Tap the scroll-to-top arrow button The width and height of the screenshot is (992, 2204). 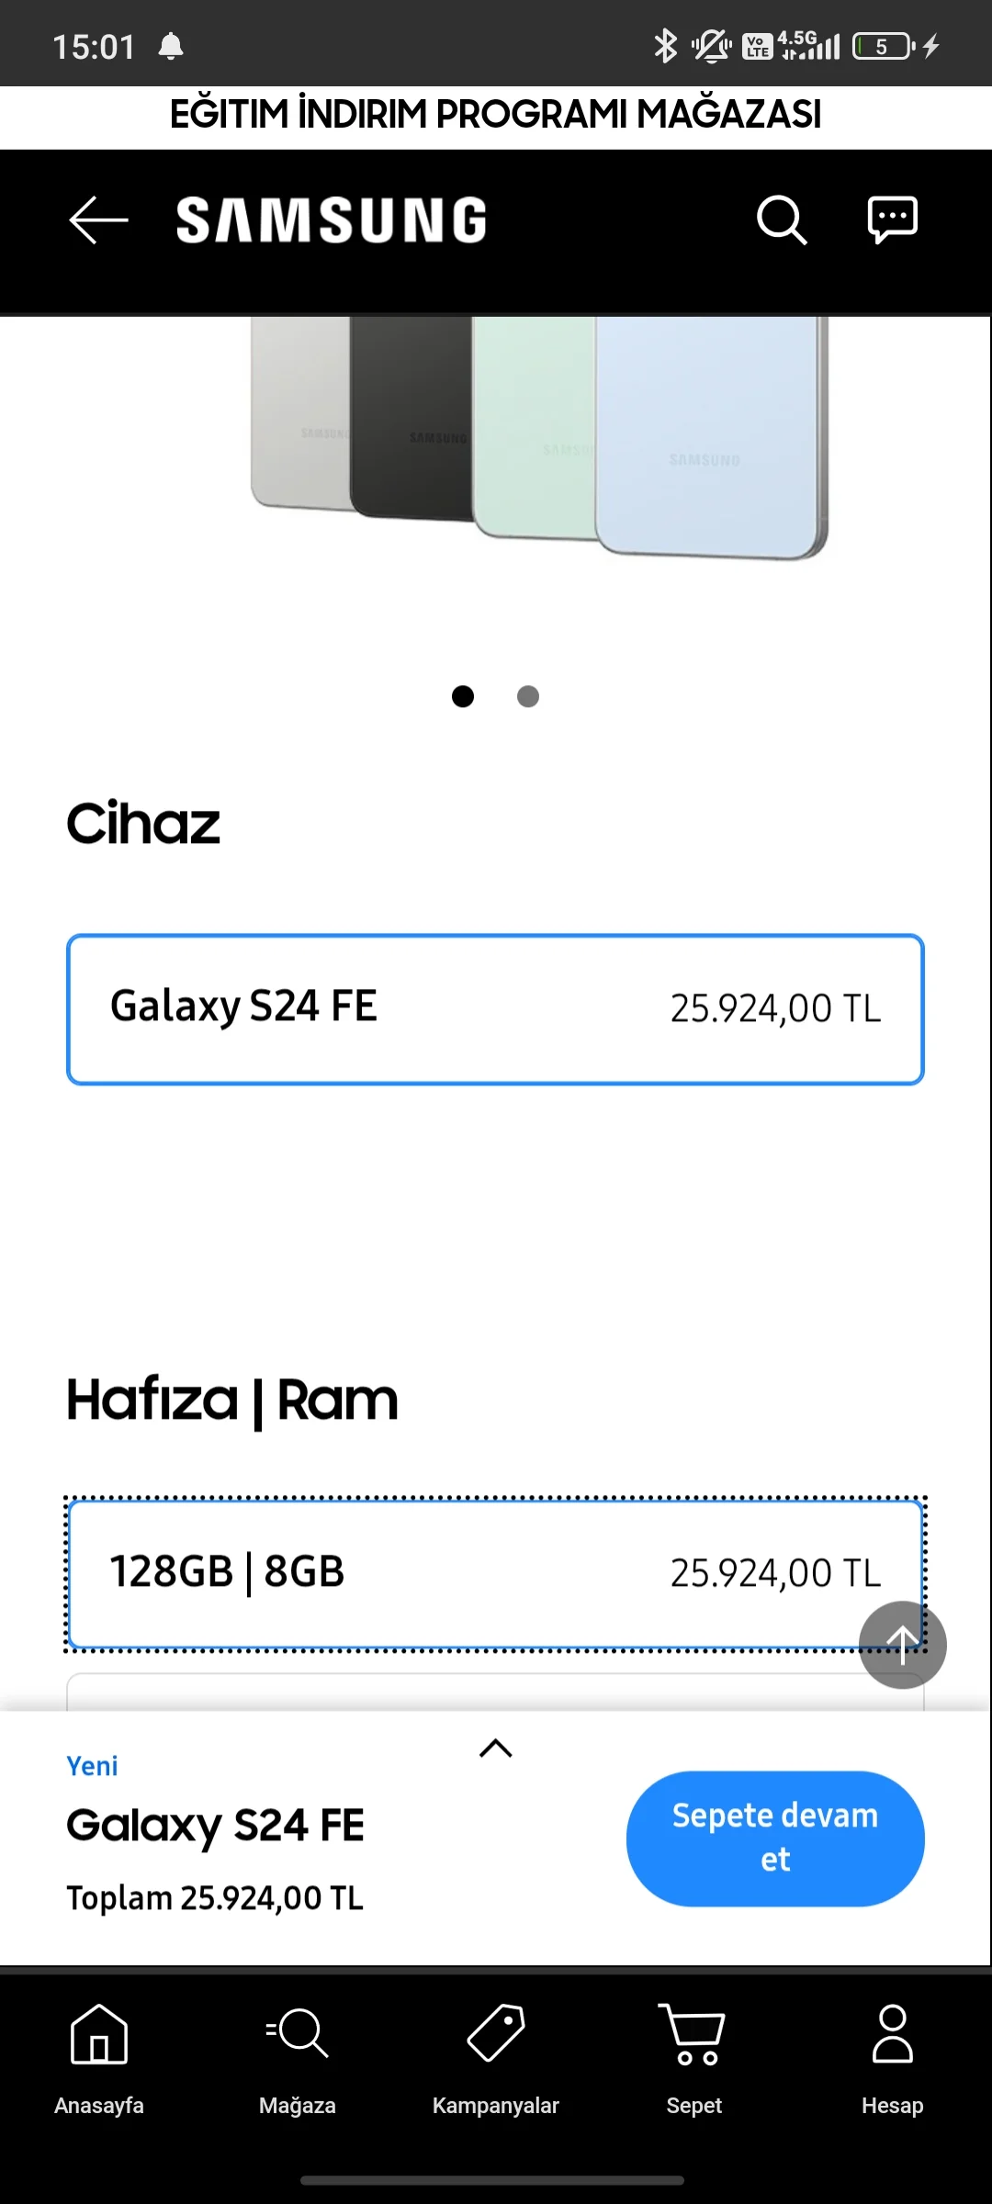coord(902,1645)
